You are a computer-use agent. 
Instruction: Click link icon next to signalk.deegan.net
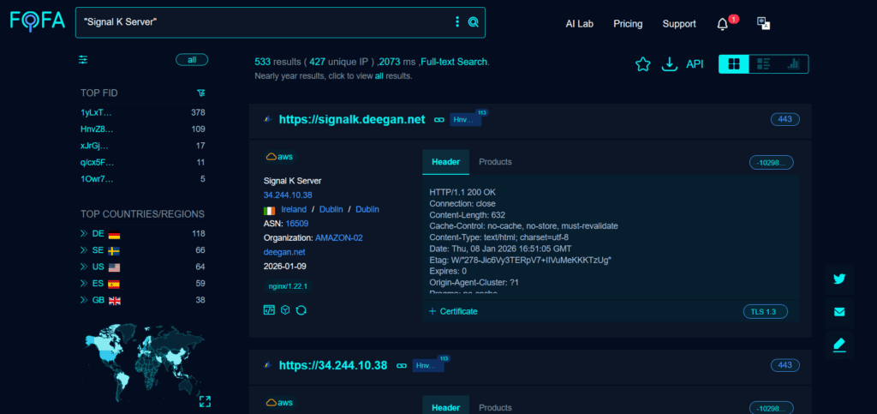pyautogui.click(x=439, y=120)
